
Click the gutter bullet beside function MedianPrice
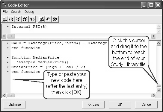tap(8, 57)
